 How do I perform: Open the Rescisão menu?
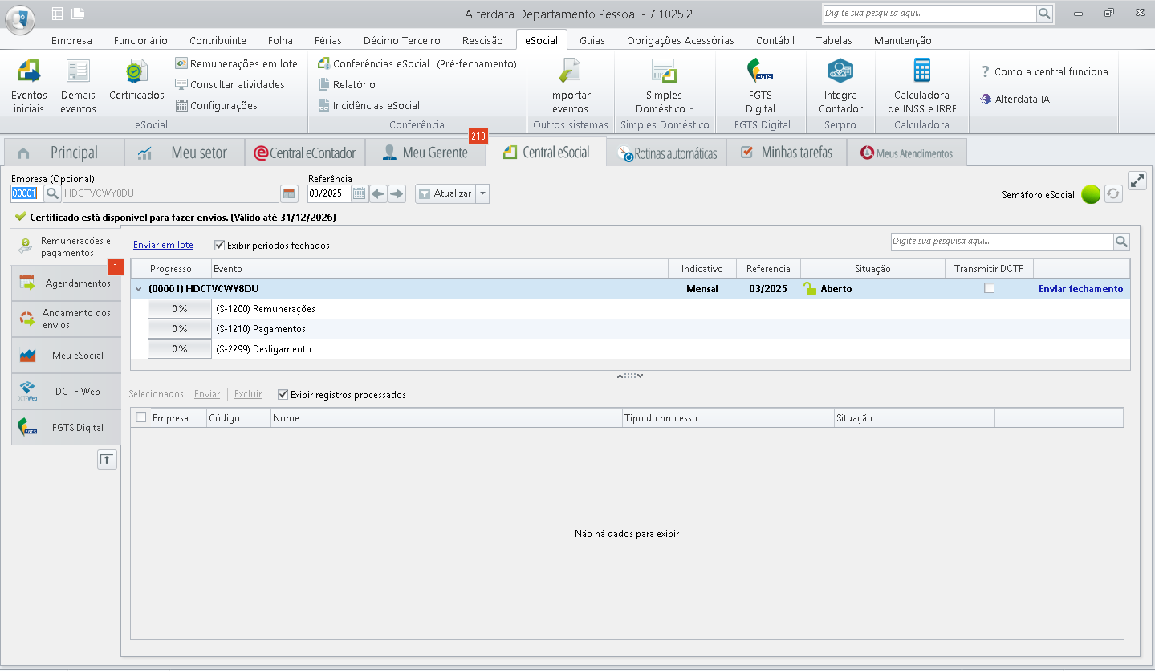[x=482, y=40]
